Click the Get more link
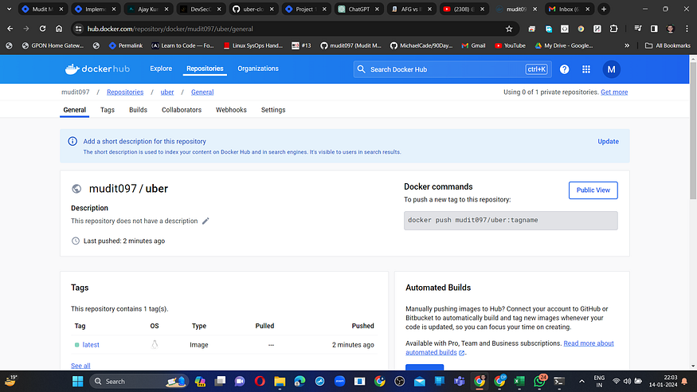This screenshot has height=392, width=697. [x=614, y=92]
